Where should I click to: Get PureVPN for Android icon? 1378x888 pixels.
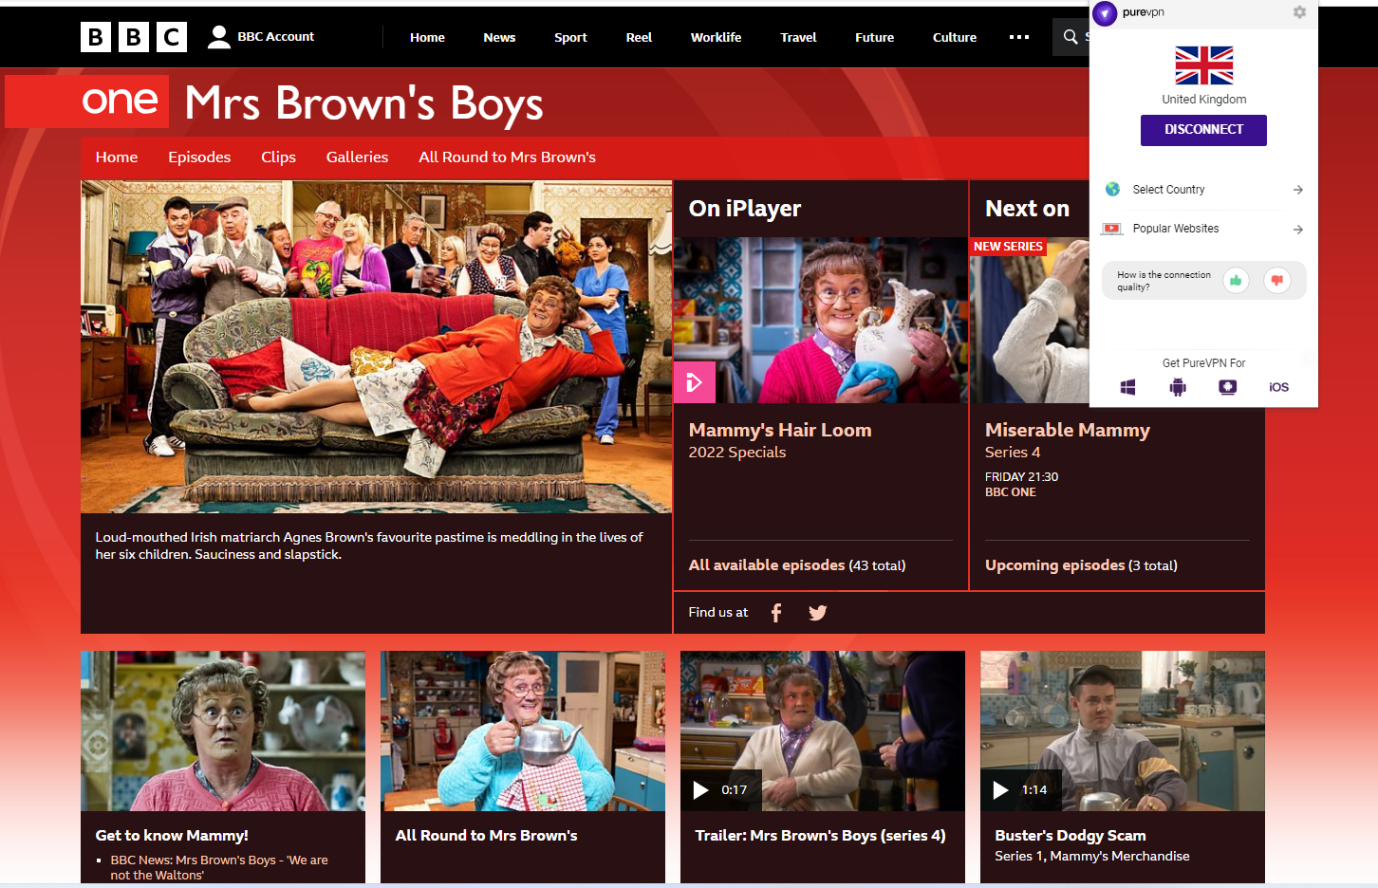[x=1178, y=387]
